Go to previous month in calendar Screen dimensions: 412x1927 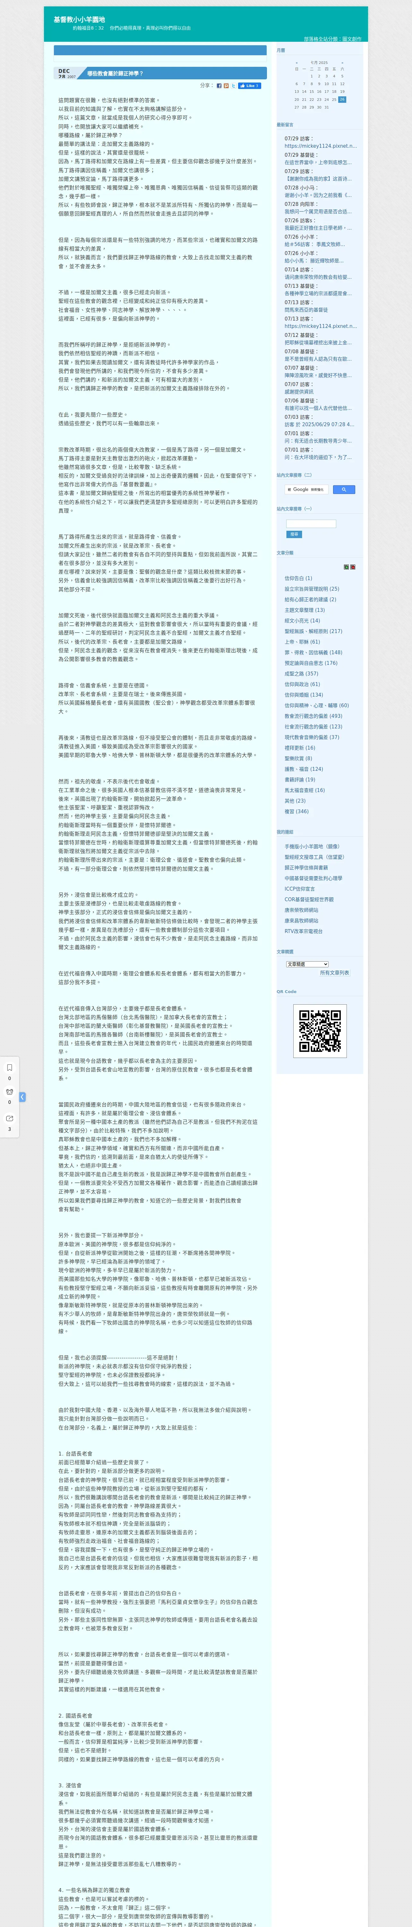(x=296, y=63)
